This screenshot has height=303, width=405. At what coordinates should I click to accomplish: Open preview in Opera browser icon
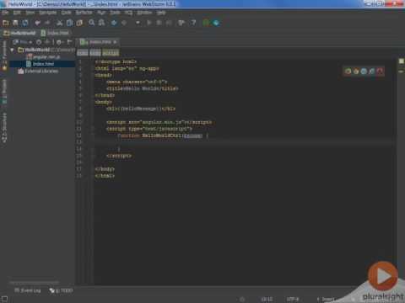pyautogui.click(x=380, y=72)
